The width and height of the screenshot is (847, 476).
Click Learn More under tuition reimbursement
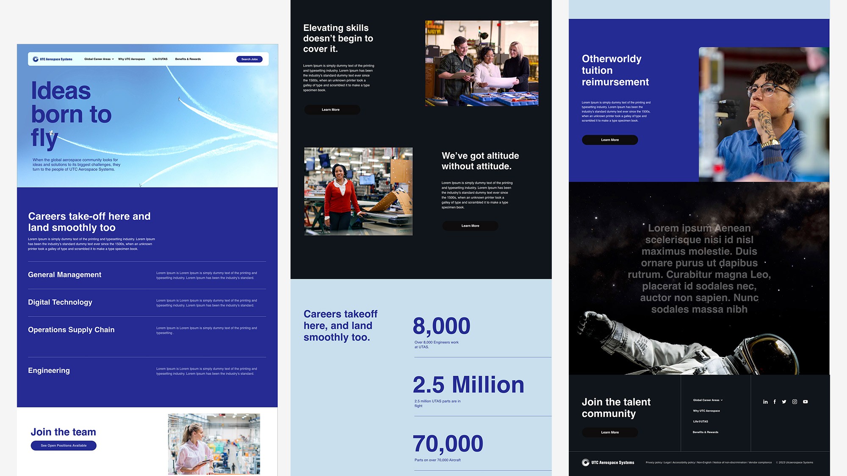(610, 140)
